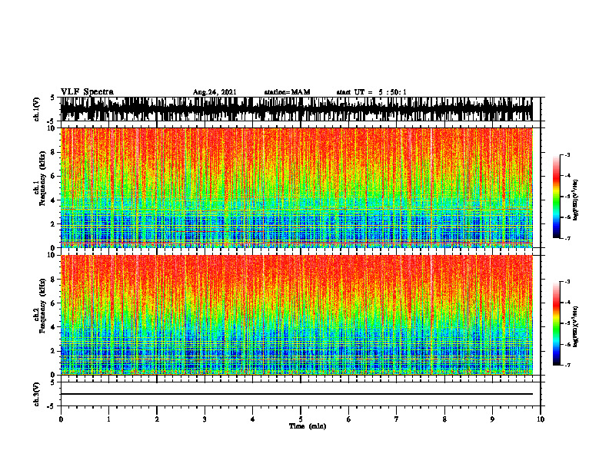Screen dimensions: 609x470
Task: Click the ch.1 "Frequency (kHz)" axis label
Action: click(42, 179)
